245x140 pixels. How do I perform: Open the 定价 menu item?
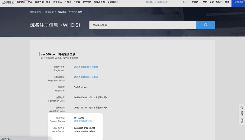[x=49, y=2]
